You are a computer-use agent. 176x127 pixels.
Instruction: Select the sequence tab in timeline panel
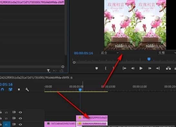click(35, 78)
